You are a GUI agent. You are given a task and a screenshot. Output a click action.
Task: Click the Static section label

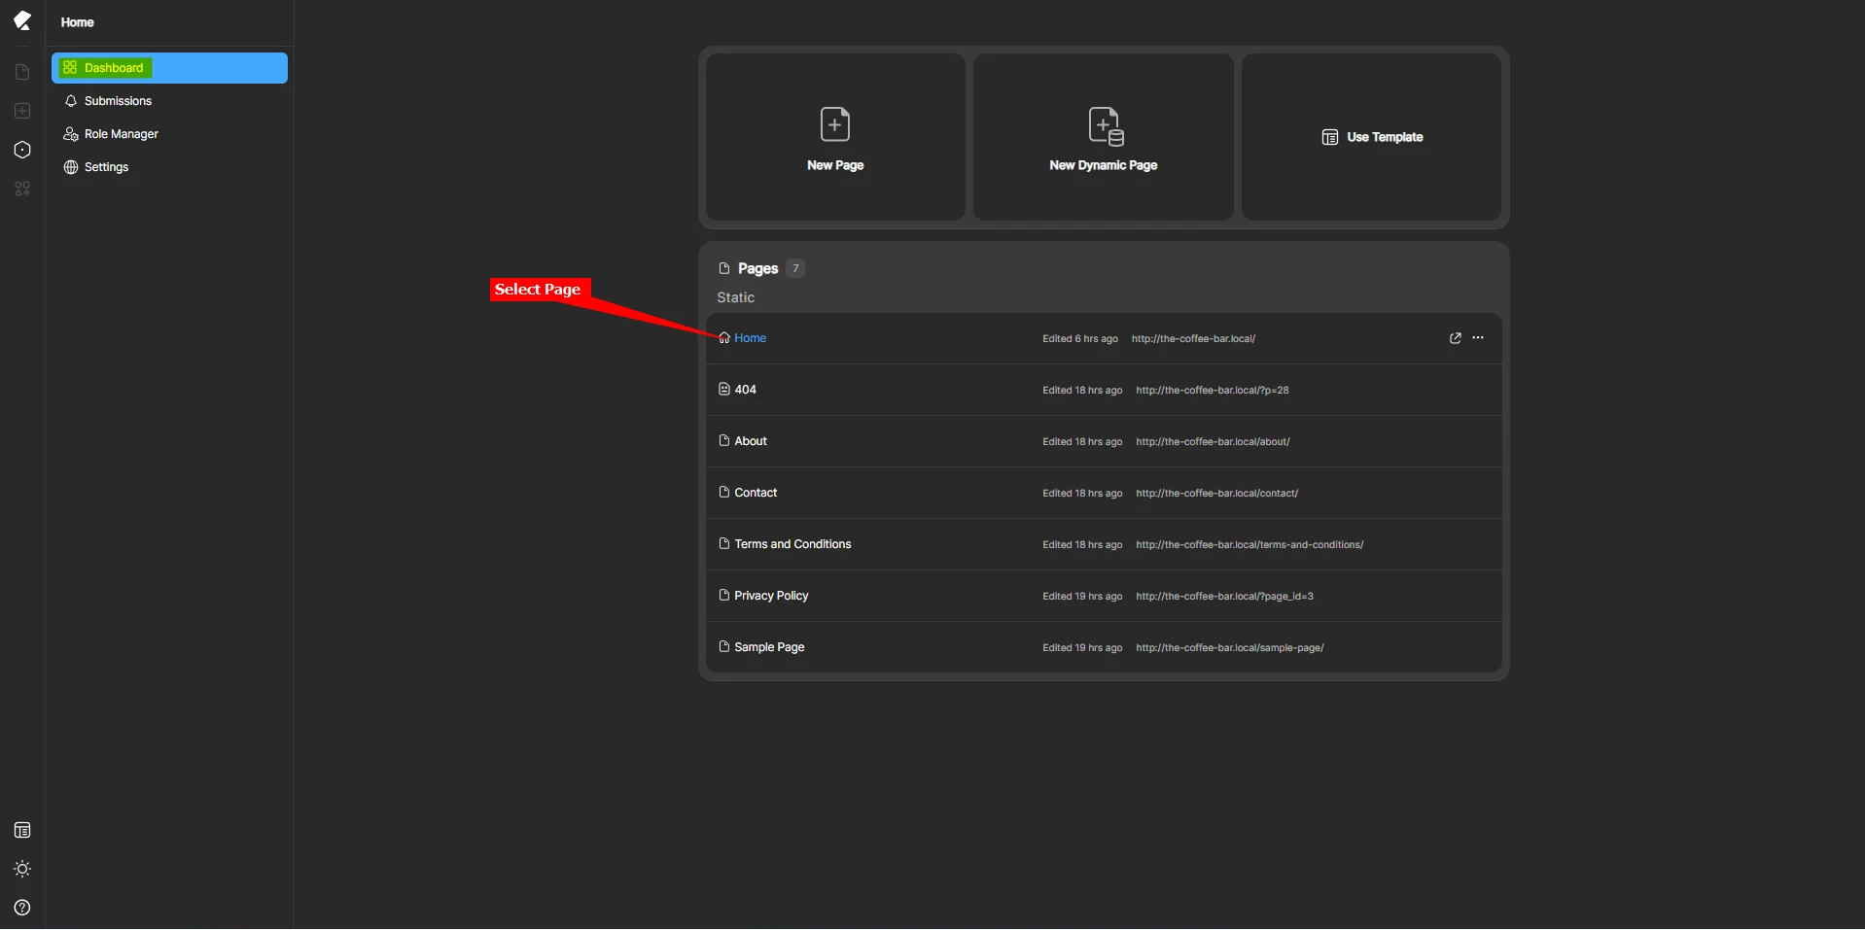(x=735, y=297)
